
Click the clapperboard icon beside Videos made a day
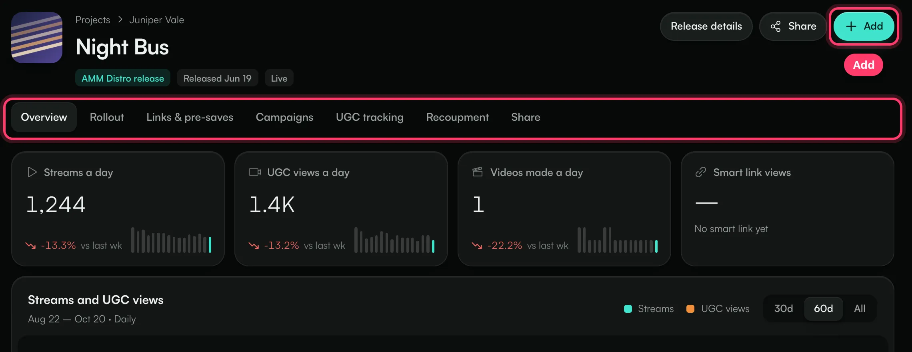pos(478,172)
